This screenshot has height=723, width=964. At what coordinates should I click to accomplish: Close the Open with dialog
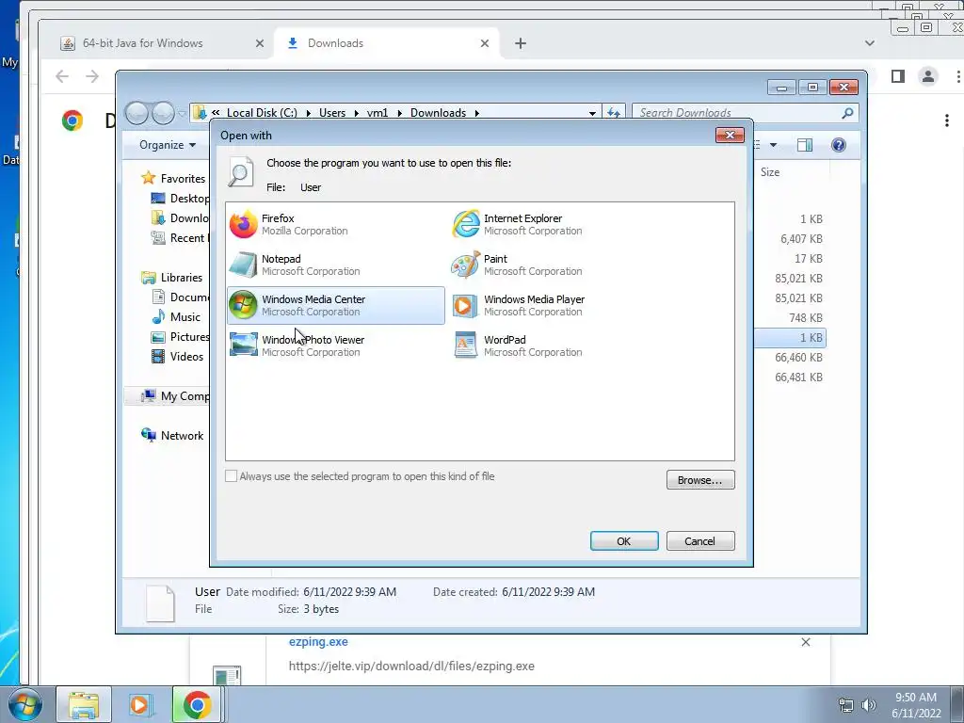730,135
